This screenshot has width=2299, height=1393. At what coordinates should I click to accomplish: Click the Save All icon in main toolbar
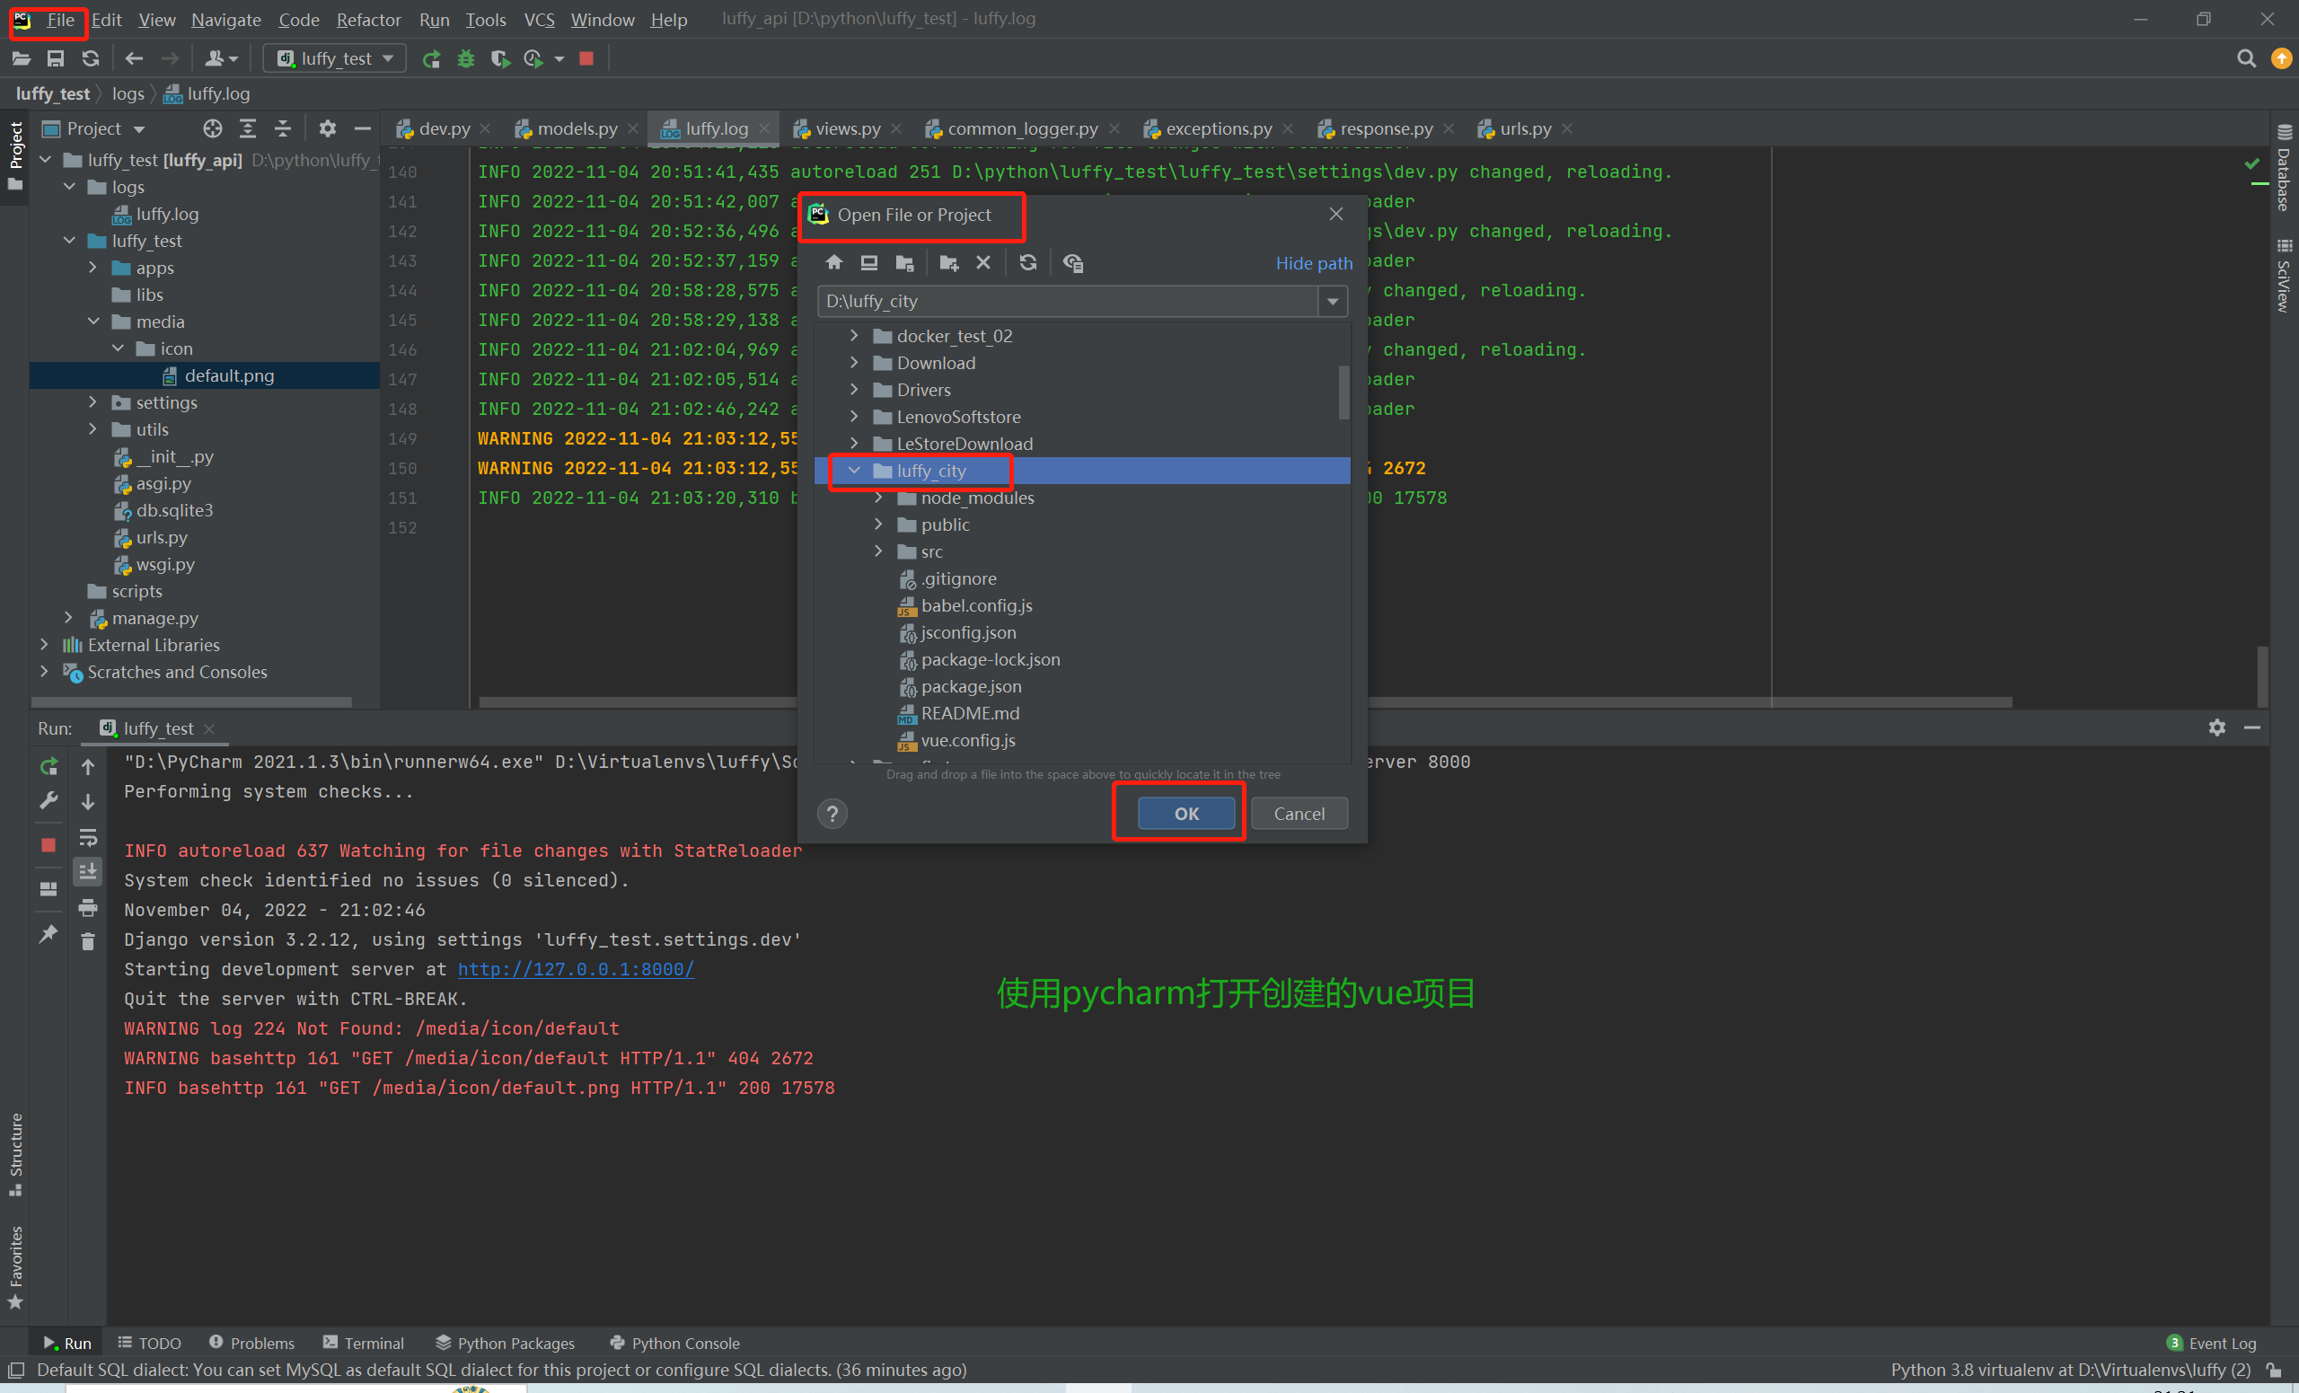56,58
